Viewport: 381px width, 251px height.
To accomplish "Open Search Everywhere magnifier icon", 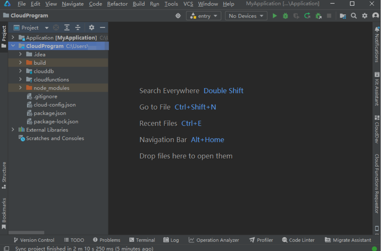I will [354, 16].
